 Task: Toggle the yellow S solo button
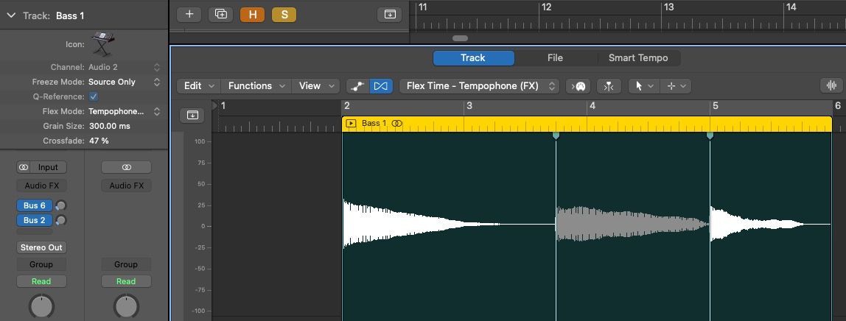click(284, 15)
